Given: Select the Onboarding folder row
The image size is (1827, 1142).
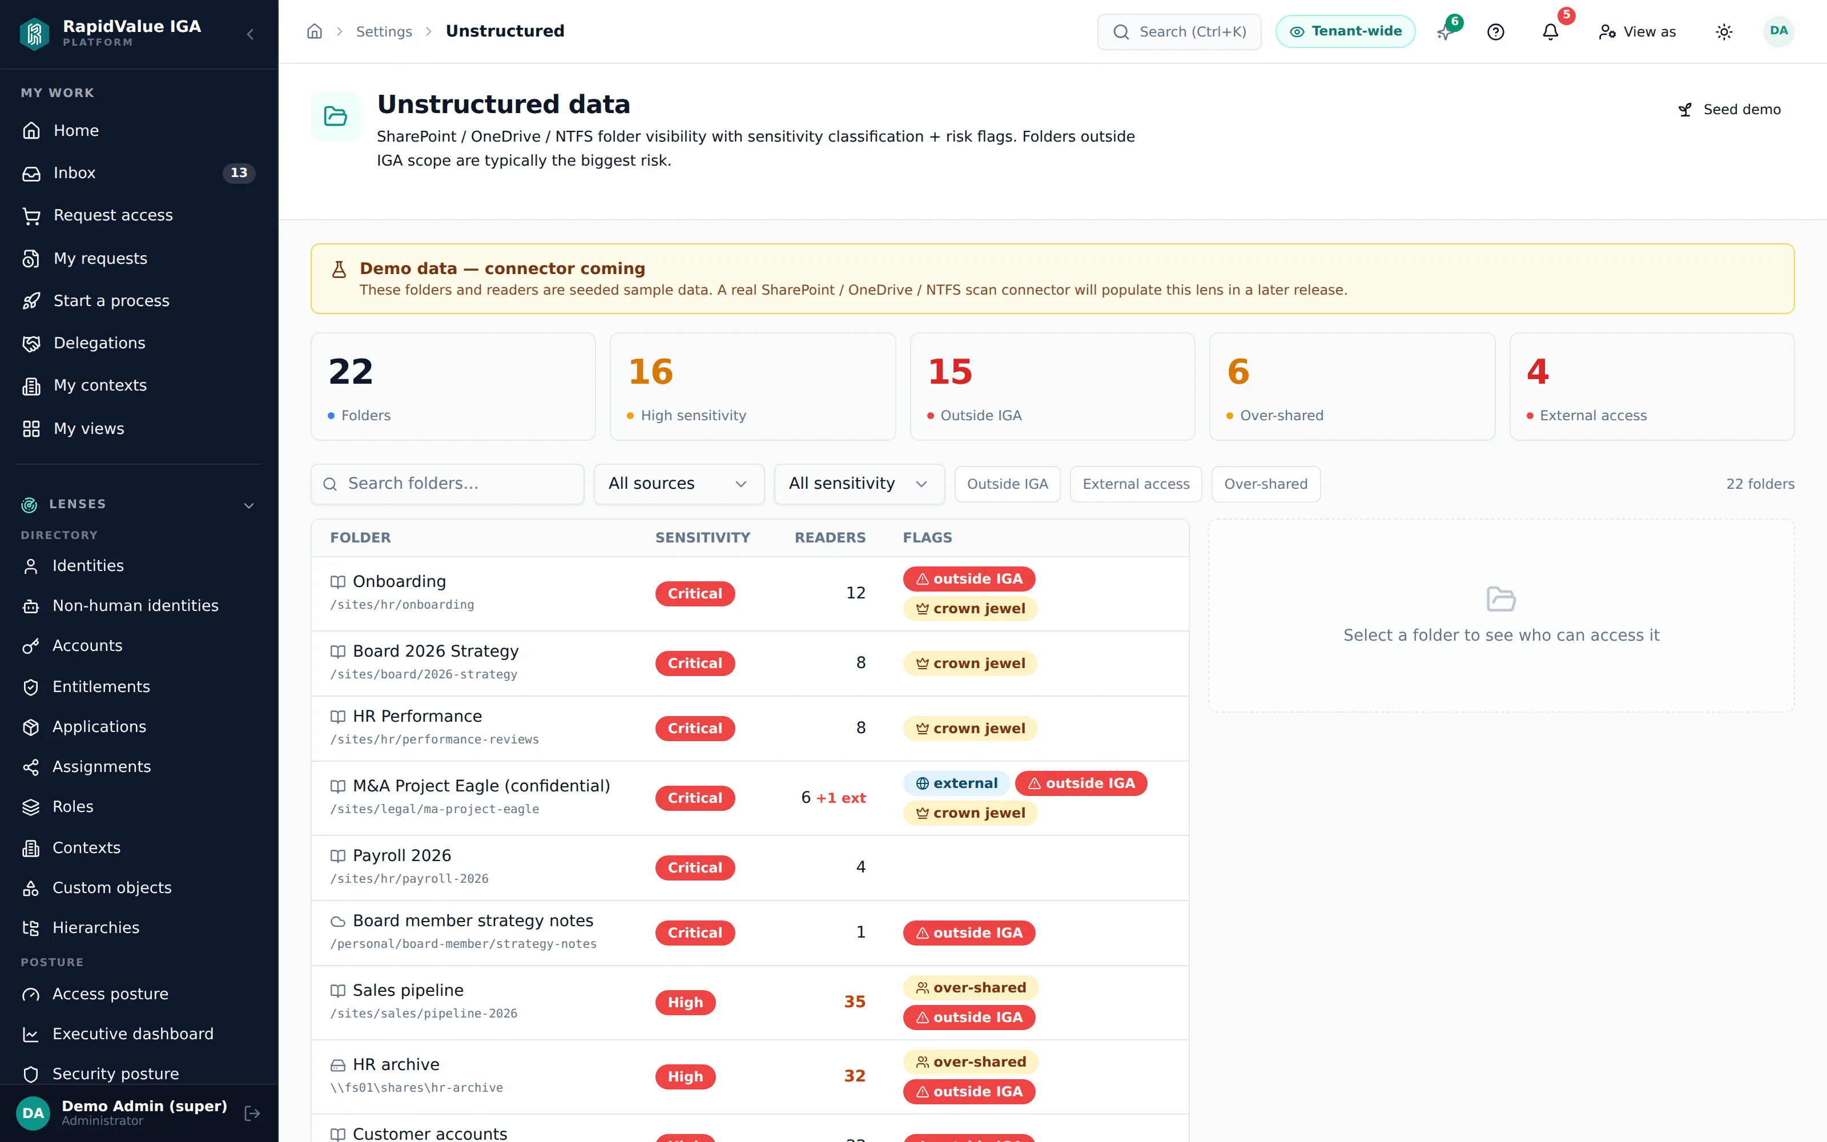Looking at the screenshot, I should tap(750, 594).
